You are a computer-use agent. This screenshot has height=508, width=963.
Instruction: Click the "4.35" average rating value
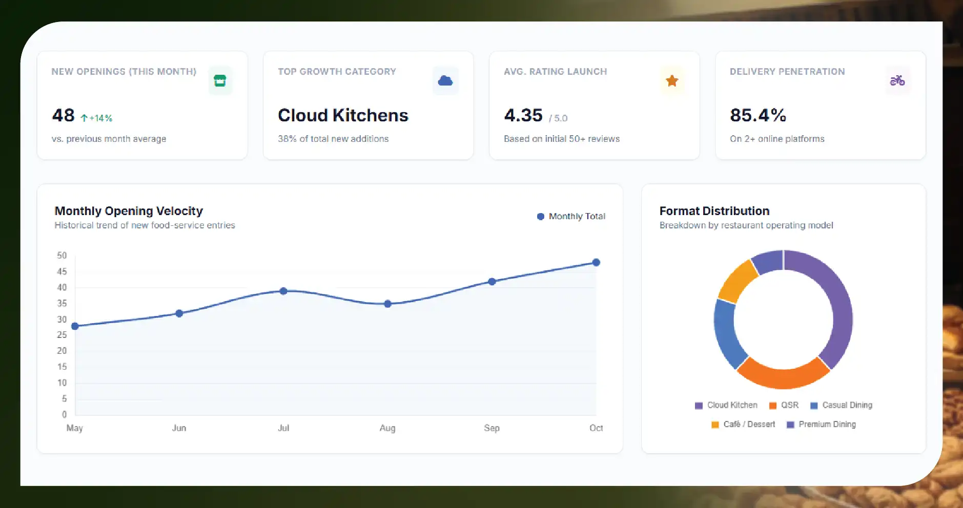pyautogui.click(x=523, y=115)
